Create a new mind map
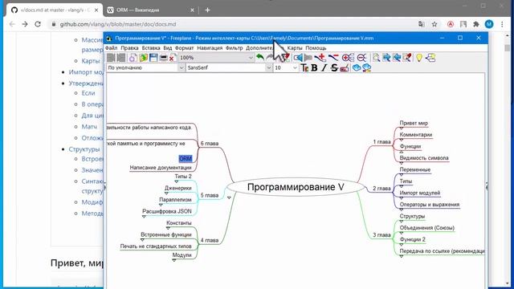The width and height of the screenshot is (514, 289). [133, 58]
